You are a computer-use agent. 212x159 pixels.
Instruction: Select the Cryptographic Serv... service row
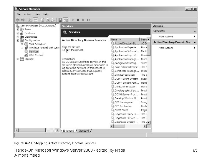click(129, 90)
